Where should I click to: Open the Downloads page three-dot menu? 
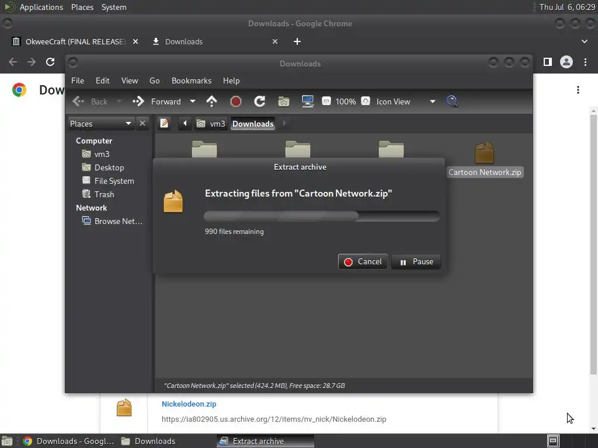click(x=578, y=90)
